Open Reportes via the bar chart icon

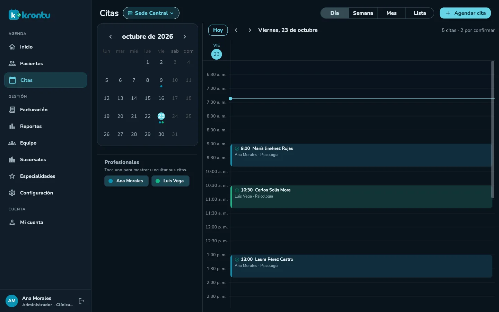point(12,126)
